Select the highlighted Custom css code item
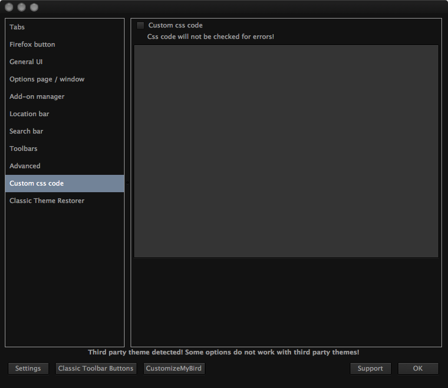 pos(65,183)
